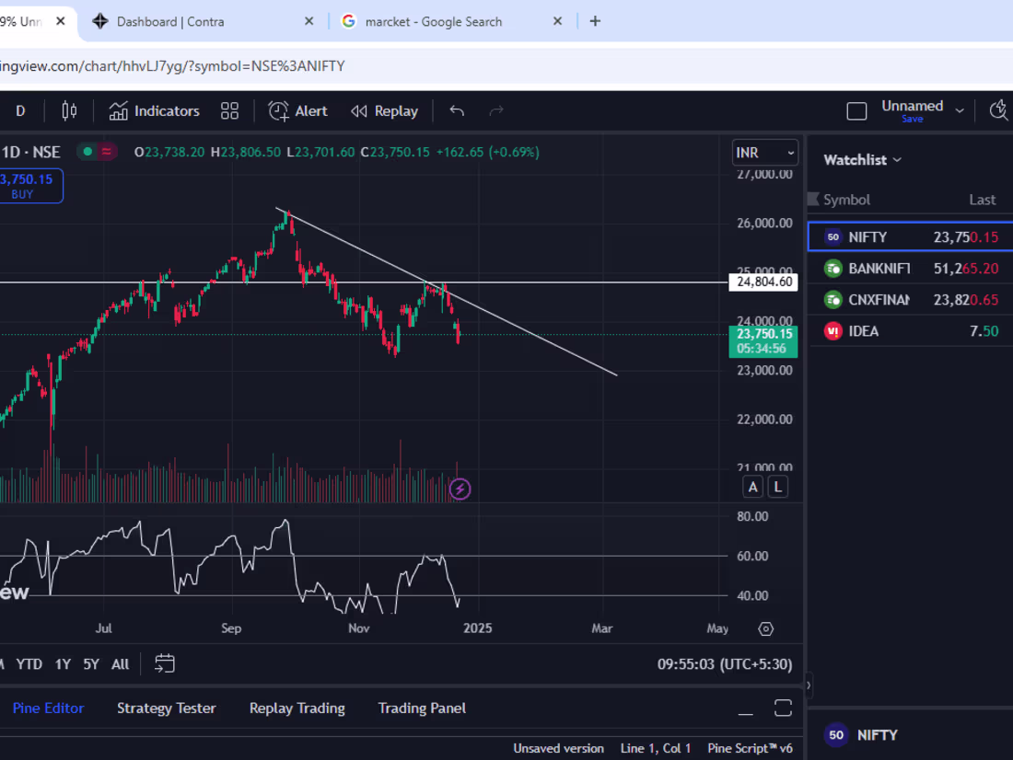
Task: Open price scale settings target icon
Action: (765, 628)
